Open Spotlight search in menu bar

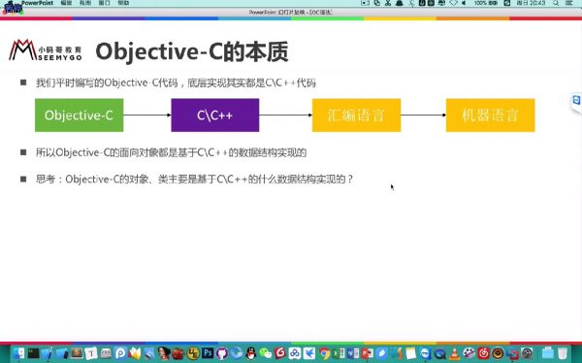coord(556,3)
